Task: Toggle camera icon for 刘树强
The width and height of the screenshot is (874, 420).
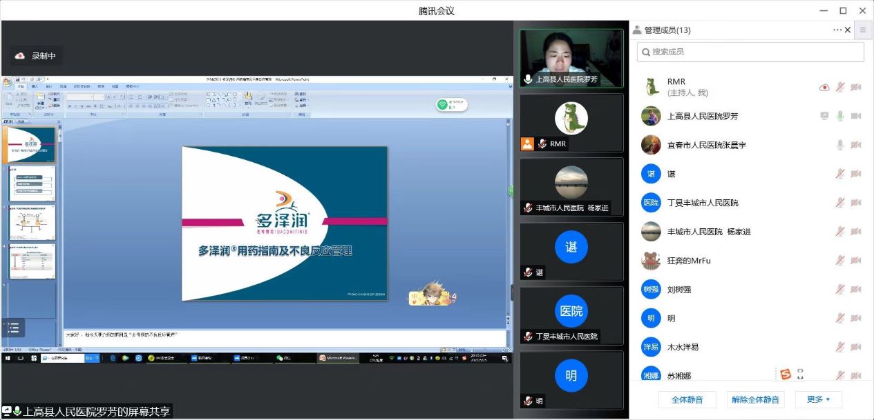Action: pos(856,290)
